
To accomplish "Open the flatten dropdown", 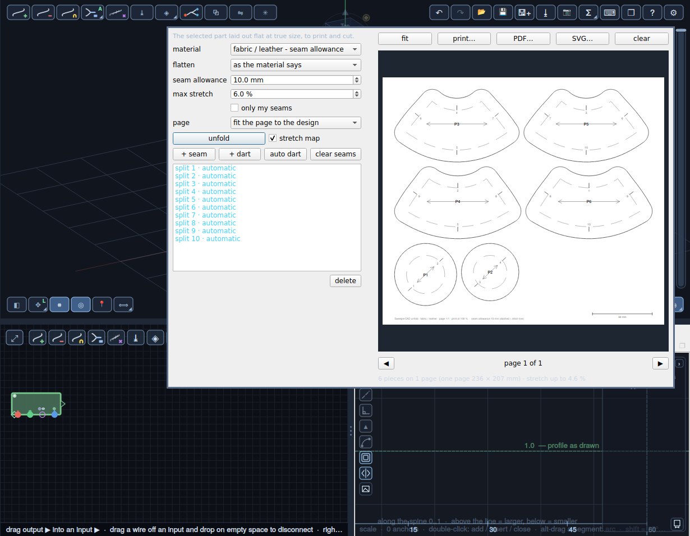I will 296,65.
